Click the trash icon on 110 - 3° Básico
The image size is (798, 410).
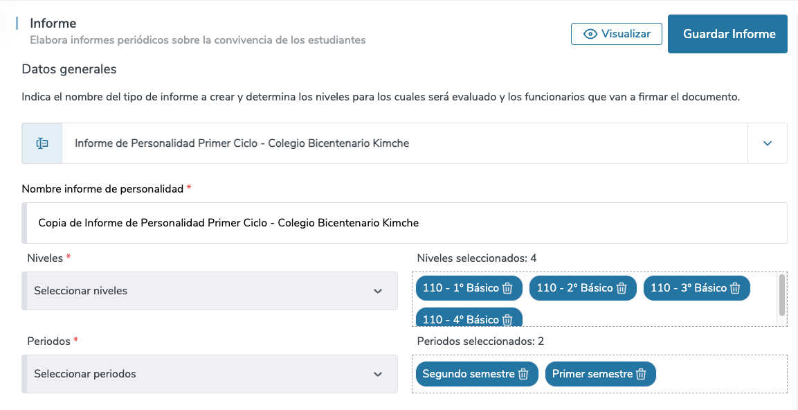(x=735, y=288)
